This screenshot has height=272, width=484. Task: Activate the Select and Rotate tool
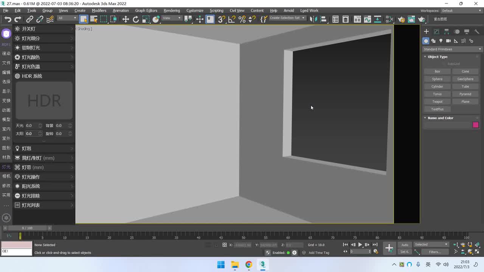136,19
